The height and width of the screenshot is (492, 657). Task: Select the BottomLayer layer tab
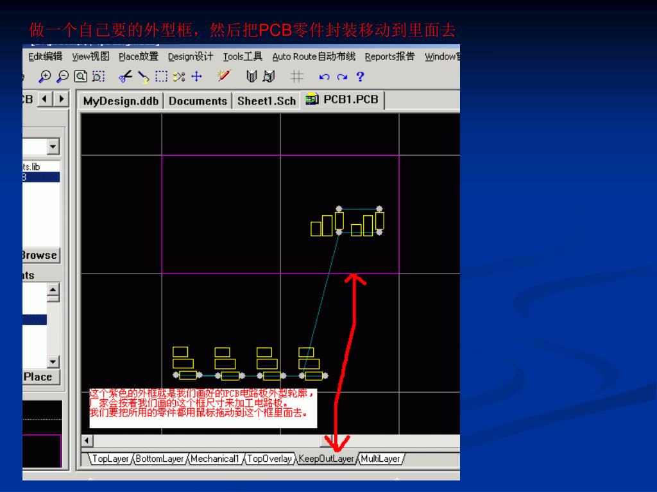pyautogui.click(x=160, y=459)
